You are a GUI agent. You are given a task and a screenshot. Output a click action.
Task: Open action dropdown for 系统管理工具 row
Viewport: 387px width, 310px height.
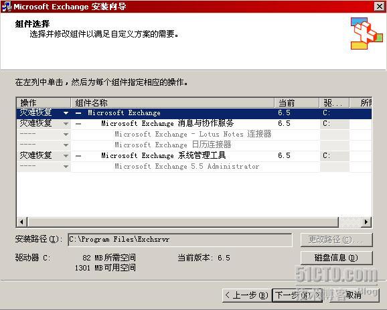point(66,156)
